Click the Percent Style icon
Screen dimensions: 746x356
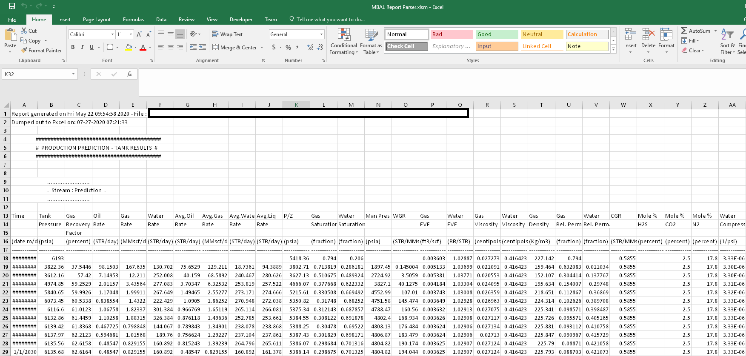[288, 47]
